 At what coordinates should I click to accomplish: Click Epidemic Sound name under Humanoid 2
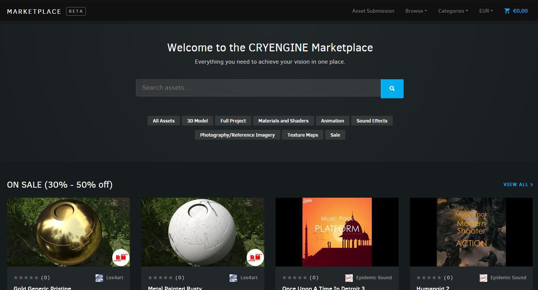coord(508,278)
